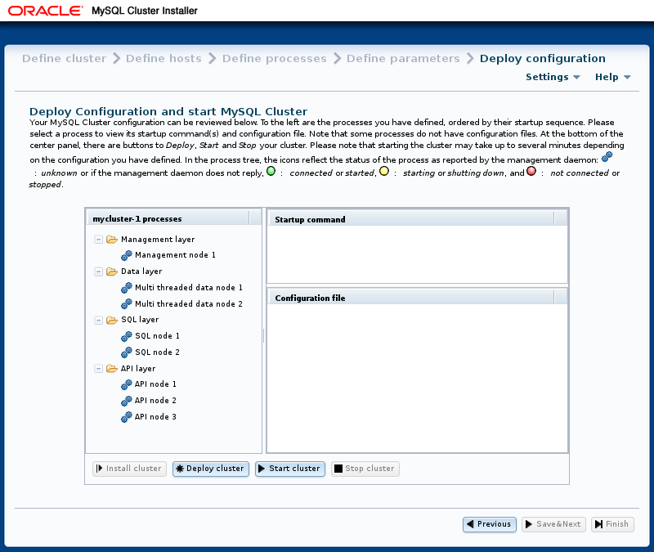Click Multi threaded data node 2 icon
This screenshot has height=552, width=654.
pos(126,304)
